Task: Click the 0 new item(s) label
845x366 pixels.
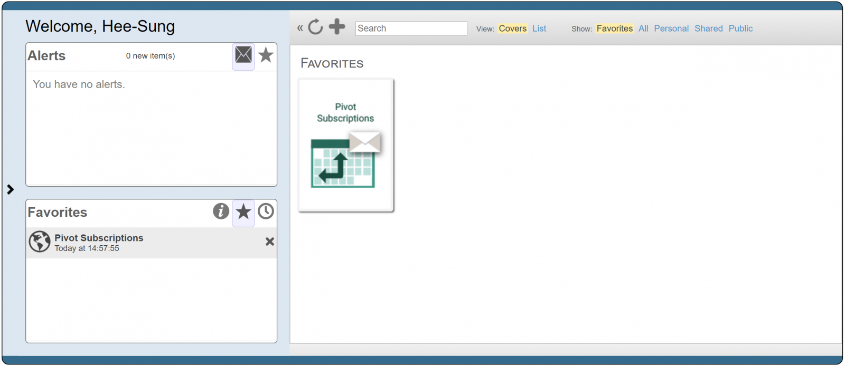Action: click(x=151, y=56)
